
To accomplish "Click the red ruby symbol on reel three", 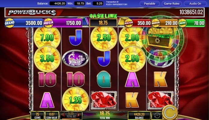I will tap(104, 100).
